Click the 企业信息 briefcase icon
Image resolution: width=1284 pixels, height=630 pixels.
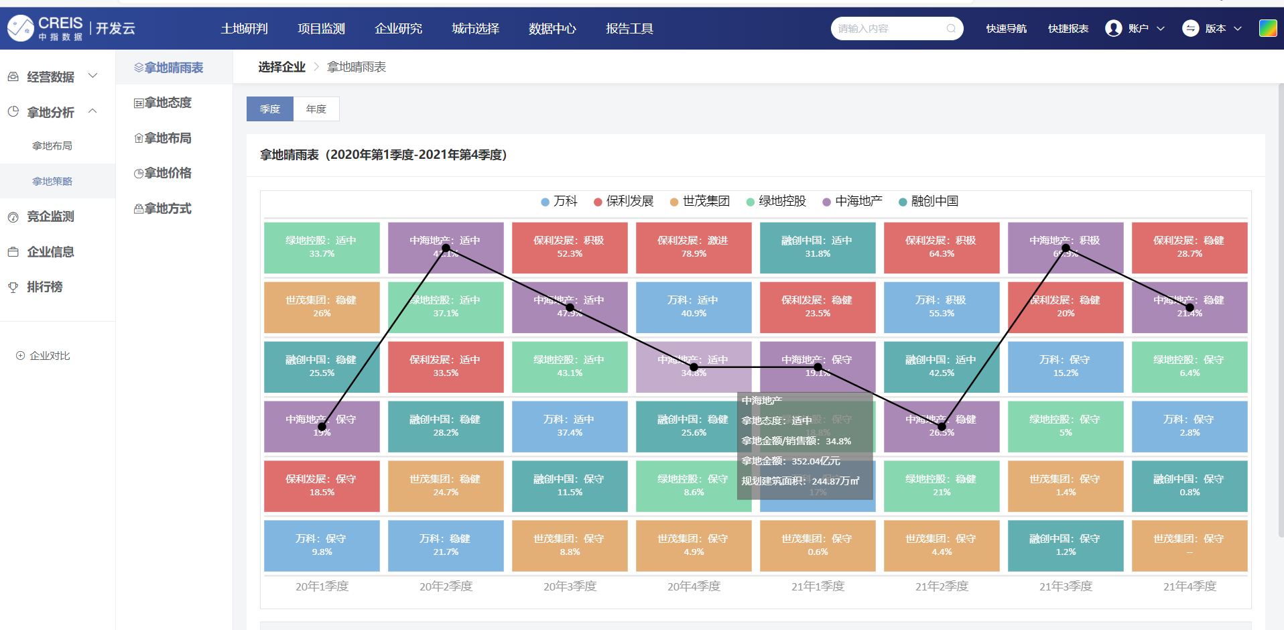(x=13, y=252)
